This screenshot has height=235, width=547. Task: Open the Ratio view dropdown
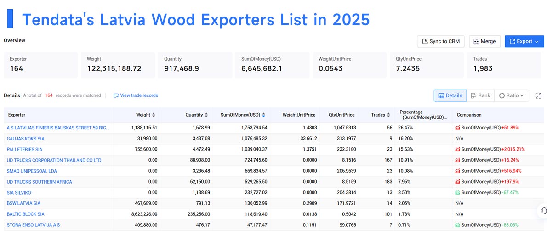[x=512, y=95]
